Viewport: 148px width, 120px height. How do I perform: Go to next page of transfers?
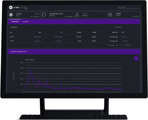click(x=138, y=45)
